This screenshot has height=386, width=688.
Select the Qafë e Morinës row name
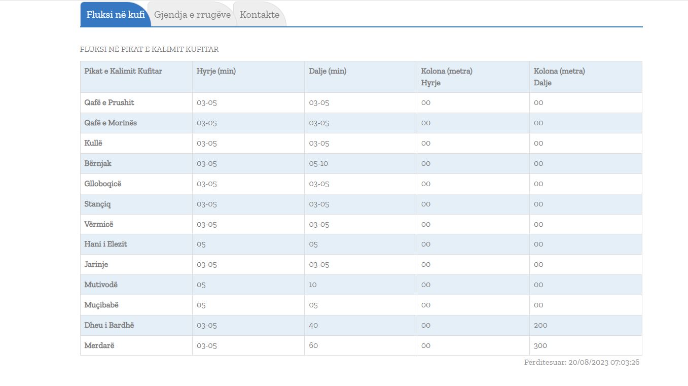click(x=111, y=123)
